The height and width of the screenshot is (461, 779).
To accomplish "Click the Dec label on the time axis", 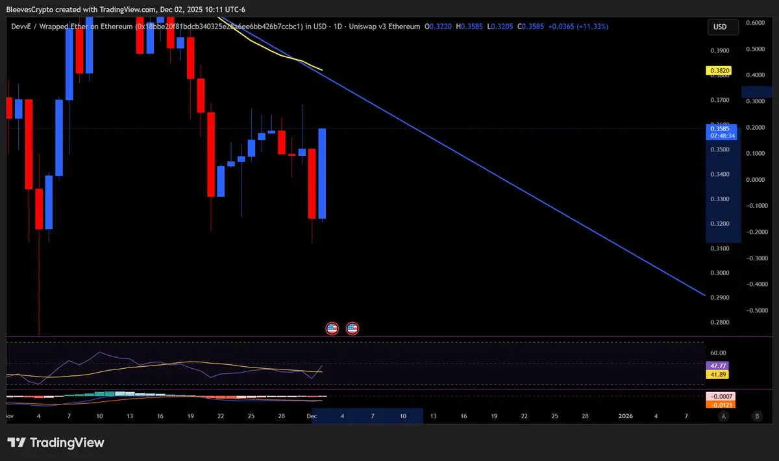I will point(312,416).
